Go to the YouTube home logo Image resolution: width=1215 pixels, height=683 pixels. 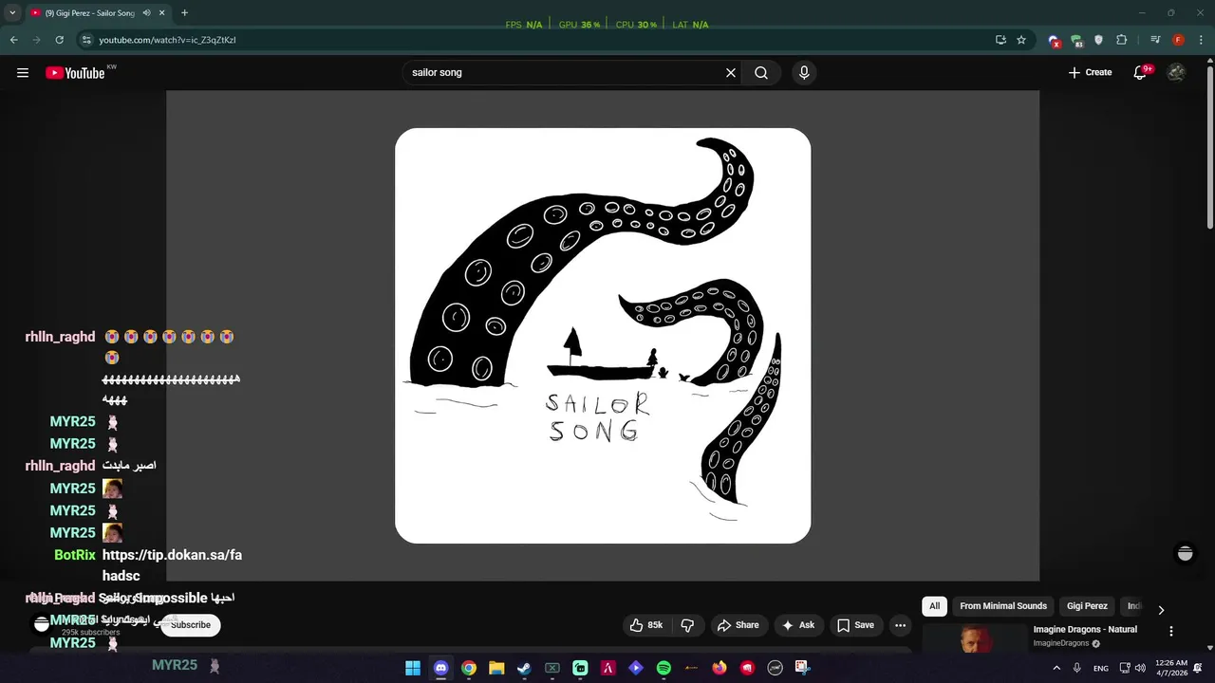point(75,73)
